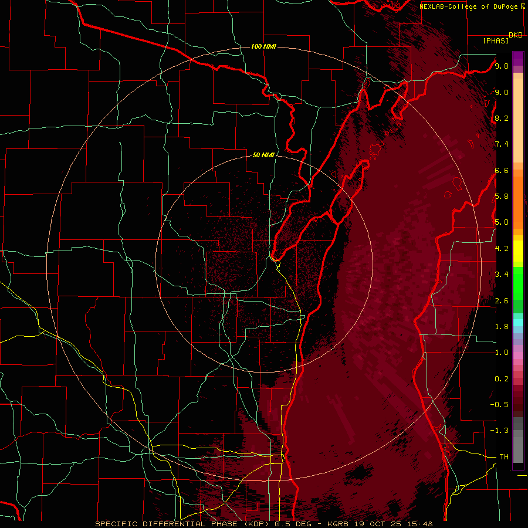
Task: Click the 9.8 value on the legend
Action: click(x=502, y=66)
